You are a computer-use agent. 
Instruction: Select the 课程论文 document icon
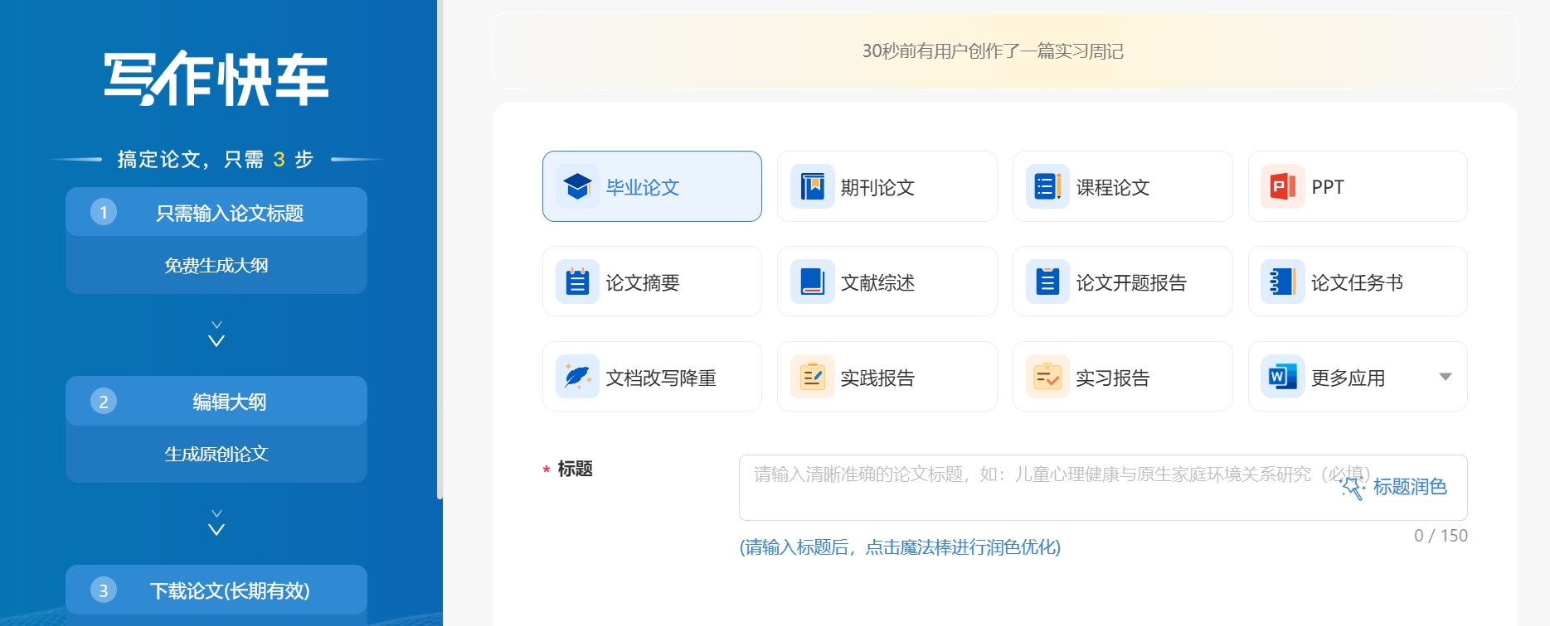pyautogui.click(x=1047, y=186)
